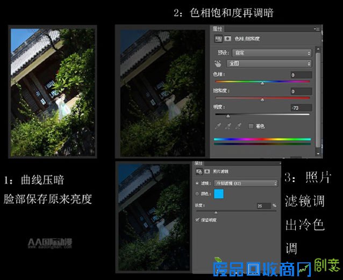Click scroll down arrow in Hue/Saturation panel

click(x=318, y=153)
